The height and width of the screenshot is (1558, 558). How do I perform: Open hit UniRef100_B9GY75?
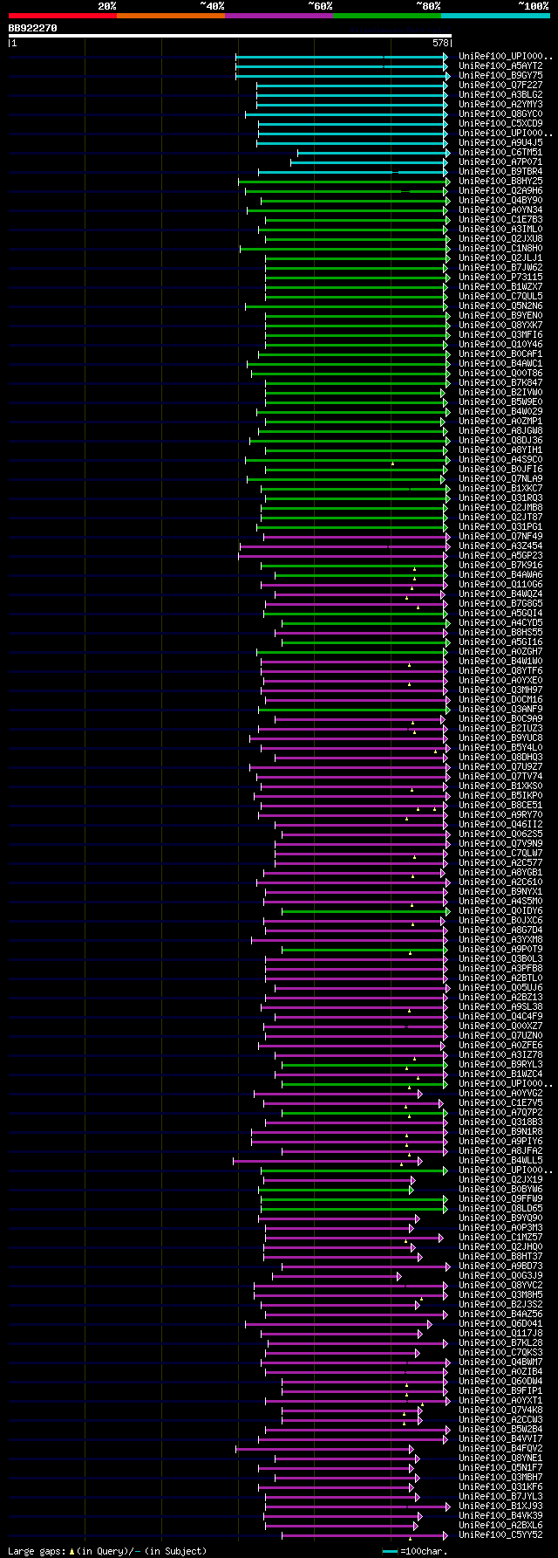[500, 76]
